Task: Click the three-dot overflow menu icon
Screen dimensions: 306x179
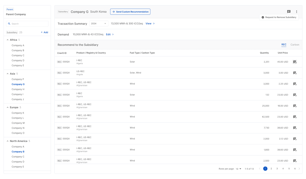Action: pos(296,11)
